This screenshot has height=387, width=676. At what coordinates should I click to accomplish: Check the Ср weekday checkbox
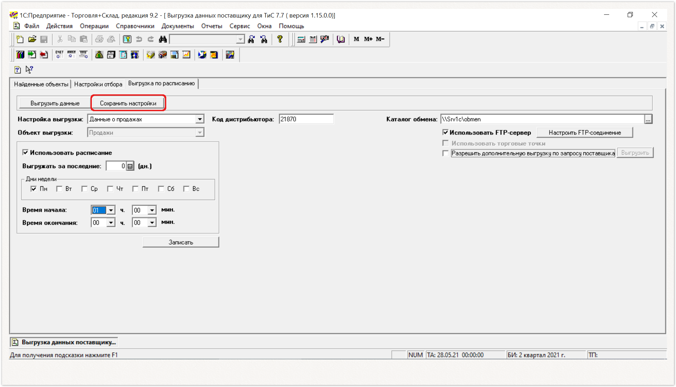pos(84,189)
